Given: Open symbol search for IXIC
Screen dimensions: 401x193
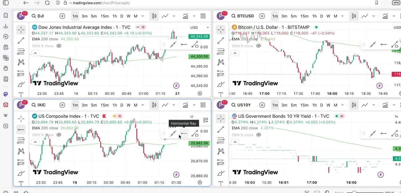Looking at the screenshot, I should pos(38,105).
